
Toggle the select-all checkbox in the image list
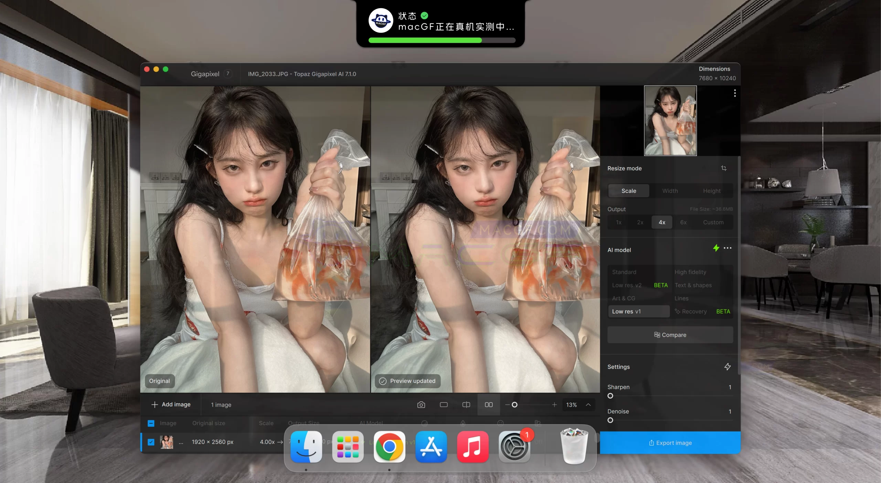click(151, 423)
